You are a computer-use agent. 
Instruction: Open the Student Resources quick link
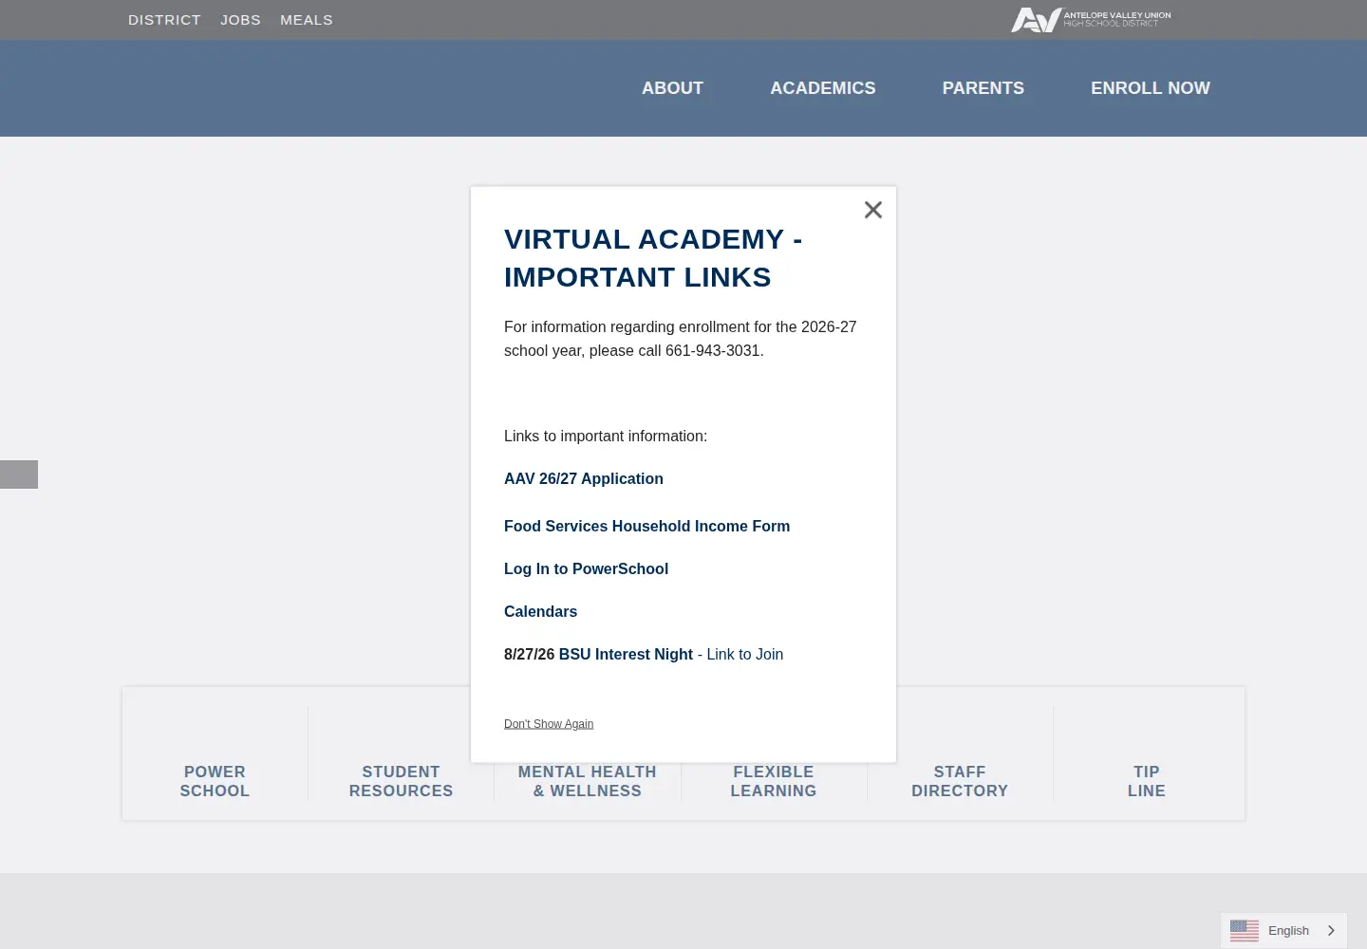[x=401, y=781]
